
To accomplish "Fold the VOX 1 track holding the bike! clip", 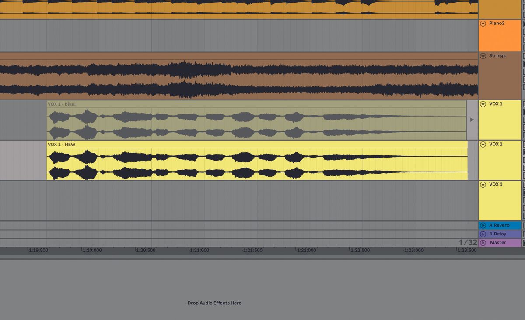I will tap(483, 104).
